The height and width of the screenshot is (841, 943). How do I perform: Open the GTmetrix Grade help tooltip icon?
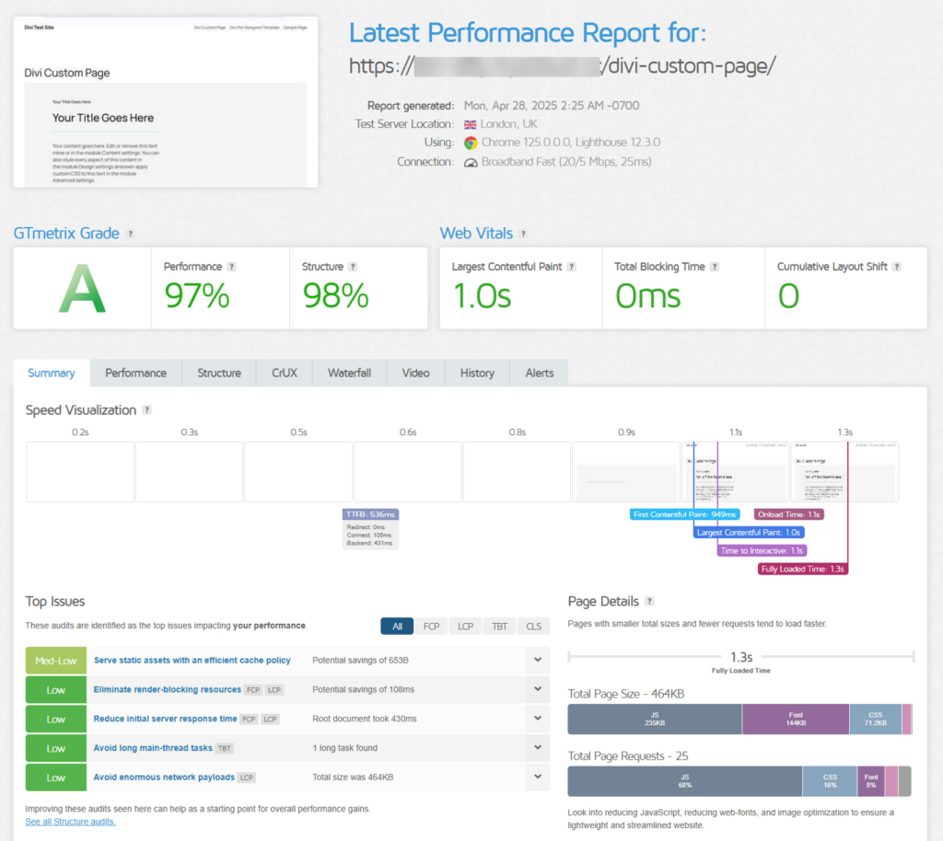pyautogui.click(x=129, y=234)
